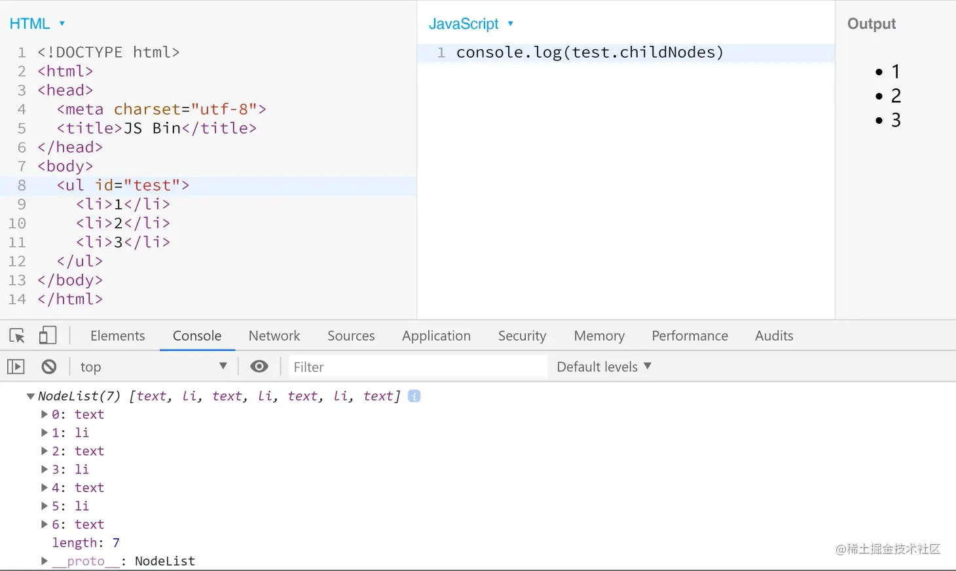The image size is (956, 571).
Task: Expand the 0: text node
Action: pos(45,414)
